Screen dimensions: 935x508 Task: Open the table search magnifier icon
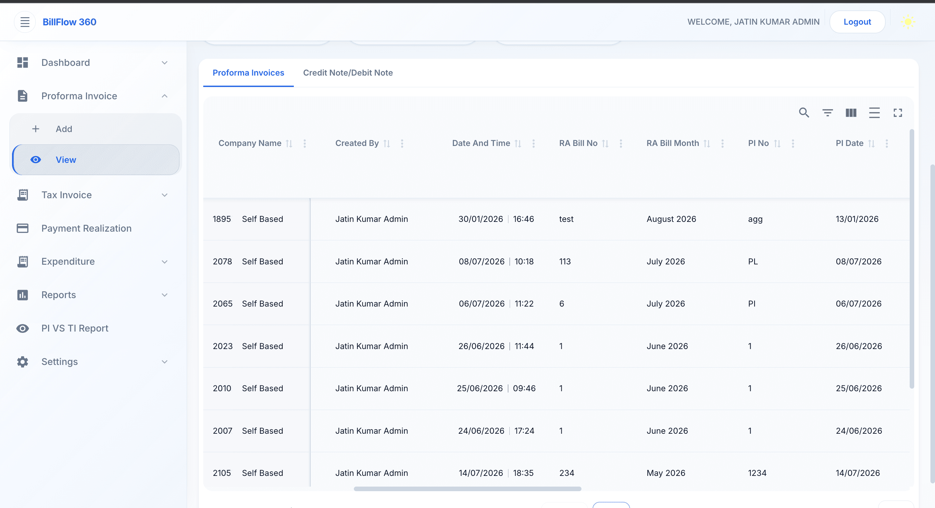804,113
